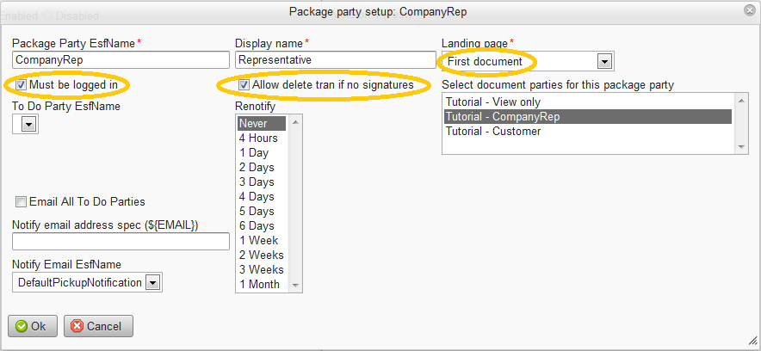The height and width of the screenshot is (351, 761).
Task: Pick Tutorial - View only document party
Action: tap(493, 102)
